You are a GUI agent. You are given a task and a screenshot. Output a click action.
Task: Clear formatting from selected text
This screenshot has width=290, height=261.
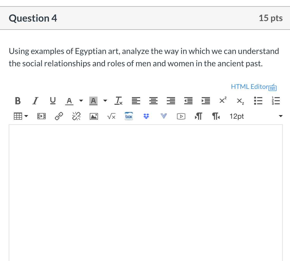tap(119, 101)
